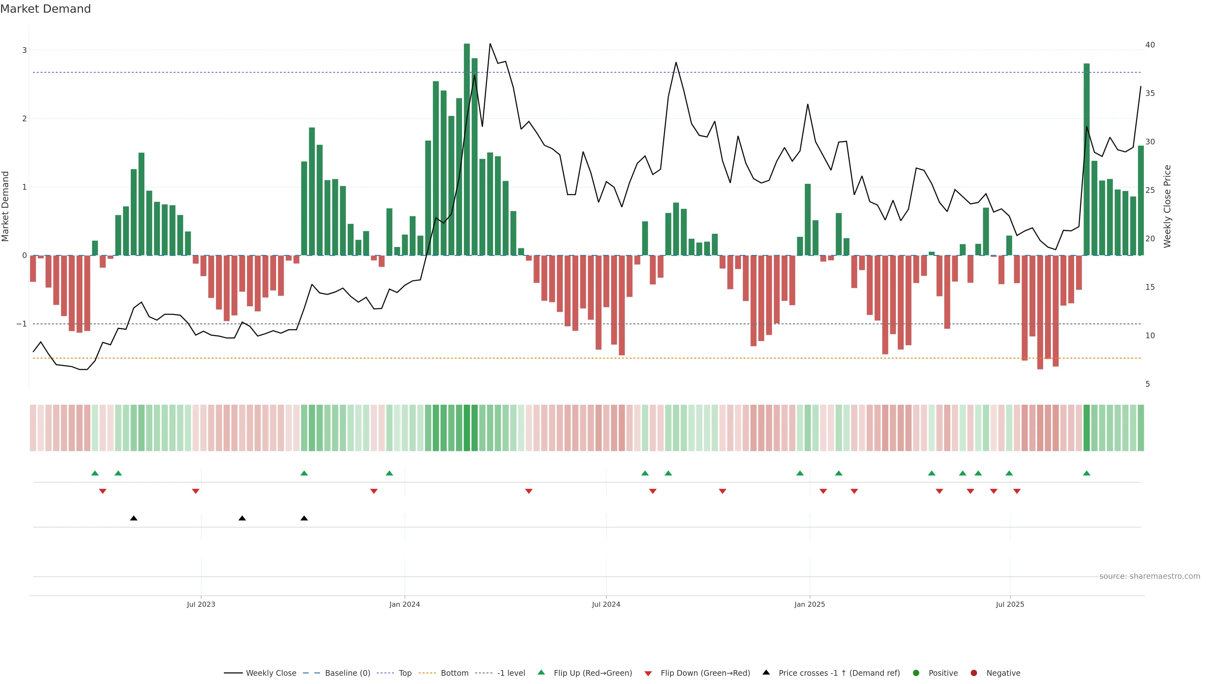Click the rightmost green Flip Up triangle
This screenshot has width=1216, height=684.
[x=1086, y=473]
